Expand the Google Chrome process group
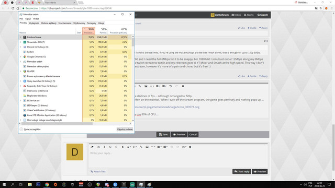The height and width of the screenshot is (188, 335). tap(21, 57)
